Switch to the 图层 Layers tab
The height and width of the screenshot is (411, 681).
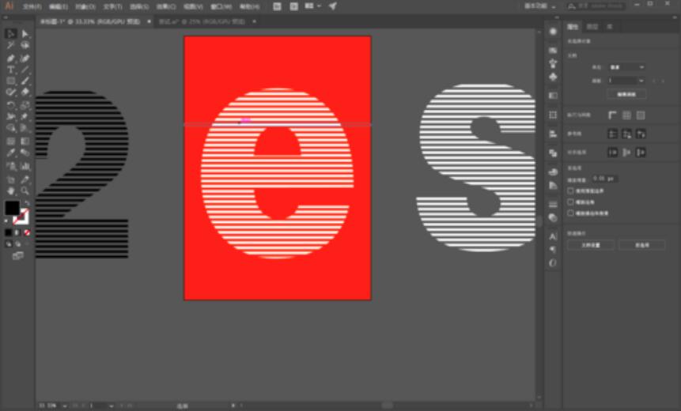[592, 27]
